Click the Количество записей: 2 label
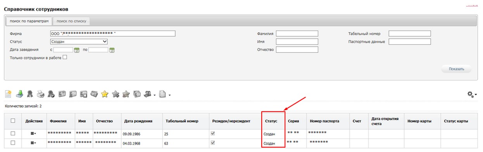The width and height of the screenshot is (483, 152). pos(23,106)
